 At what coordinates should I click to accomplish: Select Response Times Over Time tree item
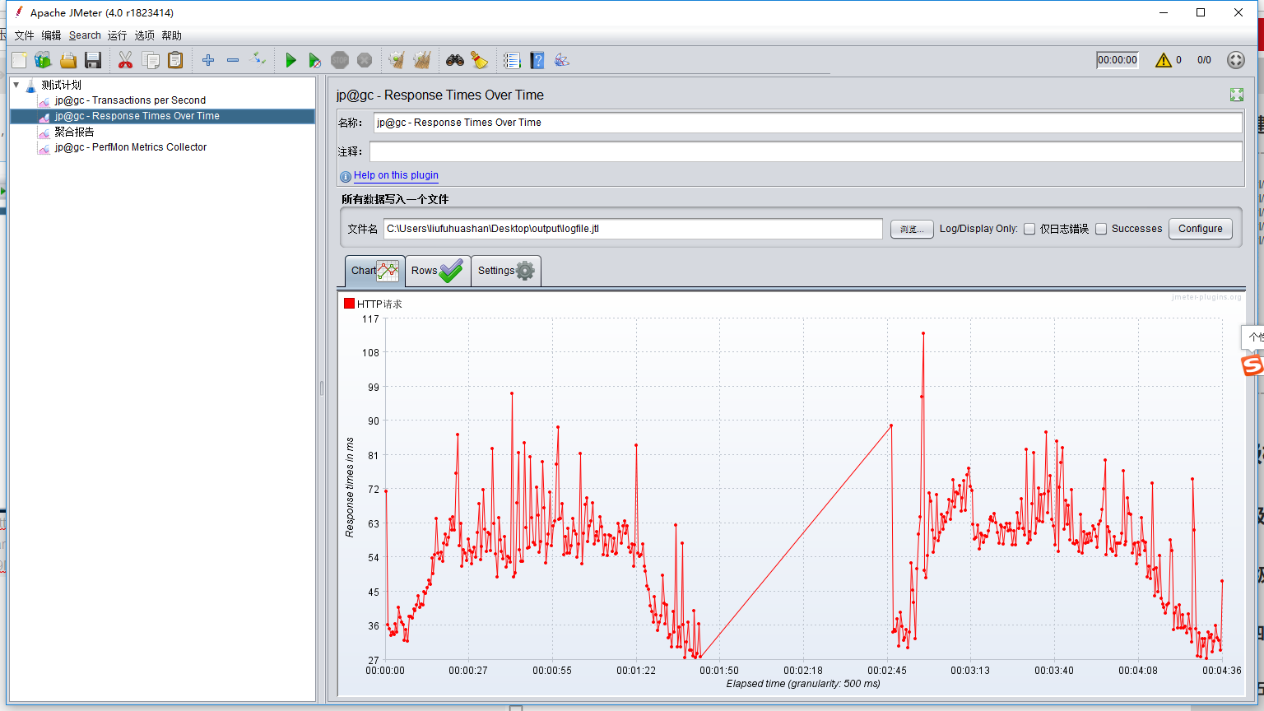point(137,116)
